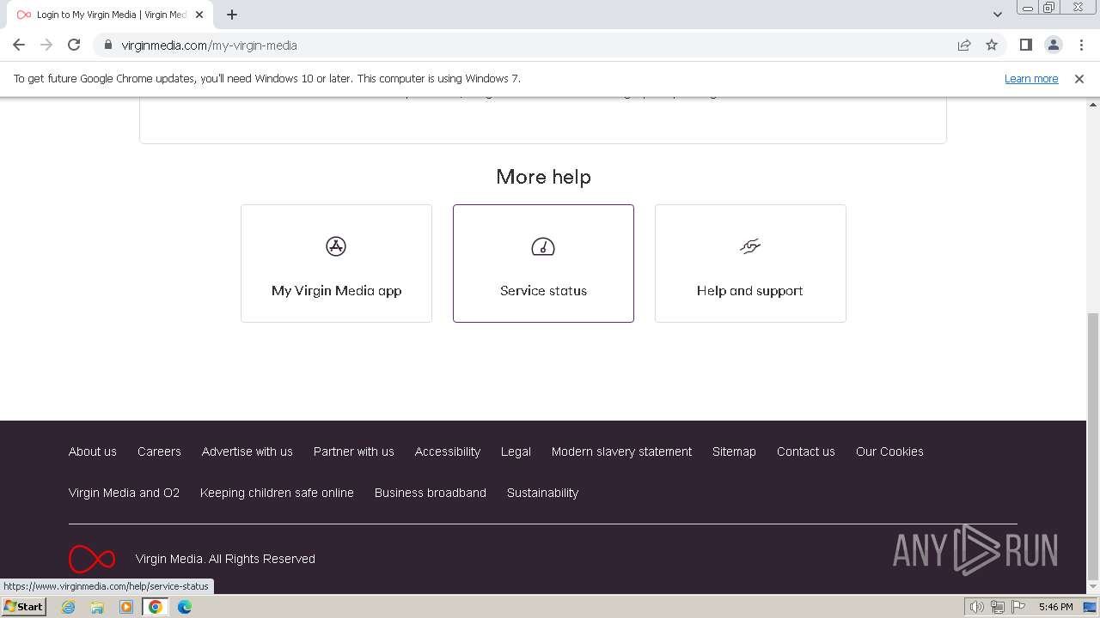Image resolution: width=1100 pixels, height=618 pixels.
Task: Open Windows Explorer folder in taskbar
Action: coord(97,607)
